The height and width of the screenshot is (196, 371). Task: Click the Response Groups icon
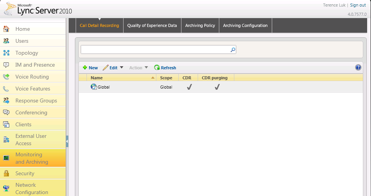pos(6,101)
